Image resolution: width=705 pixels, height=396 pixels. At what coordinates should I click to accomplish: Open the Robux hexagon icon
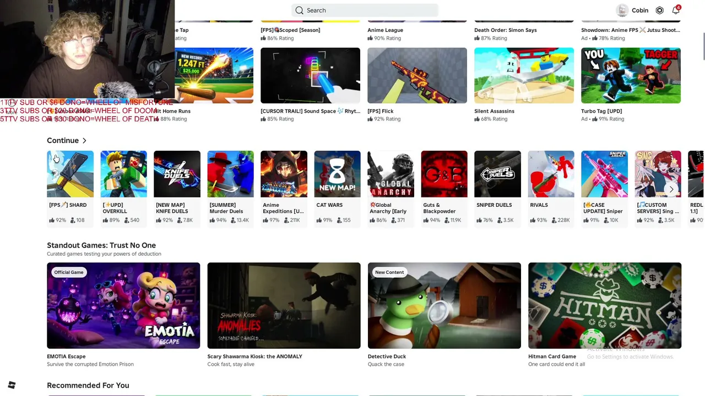tap(659, 10)
